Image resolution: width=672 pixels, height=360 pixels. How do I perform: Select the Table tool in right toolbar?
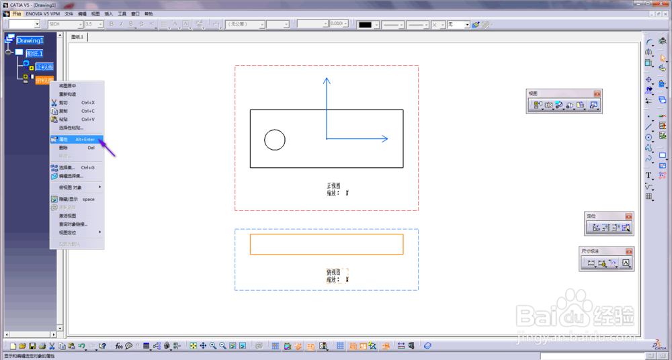point(649,196)
